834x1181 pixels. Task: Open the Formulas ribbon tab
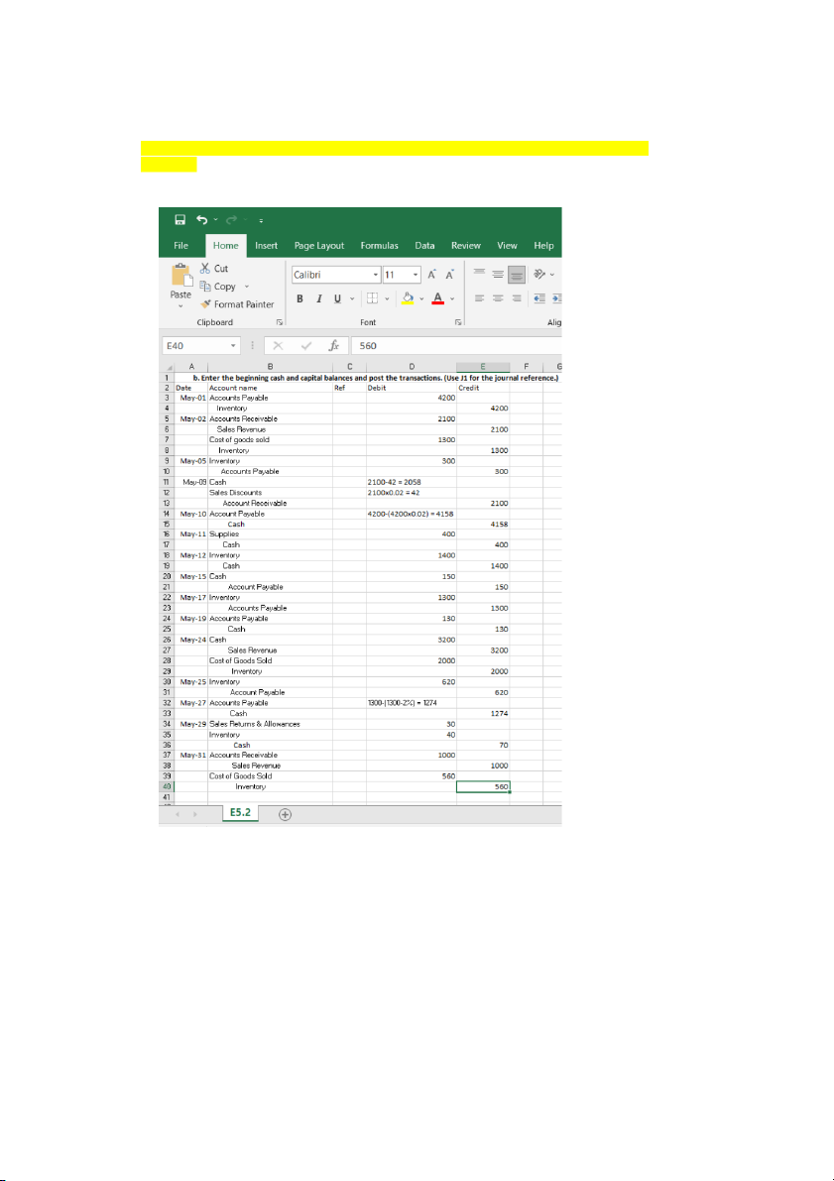[x=379, y=246]
